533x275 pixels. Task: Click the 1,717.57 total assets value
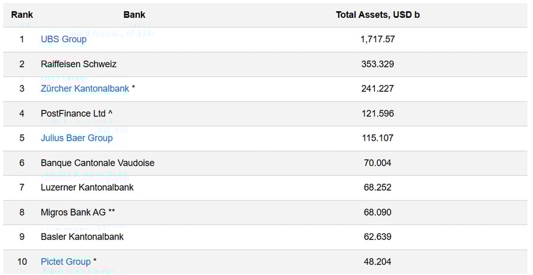click(x=377, y=39)
